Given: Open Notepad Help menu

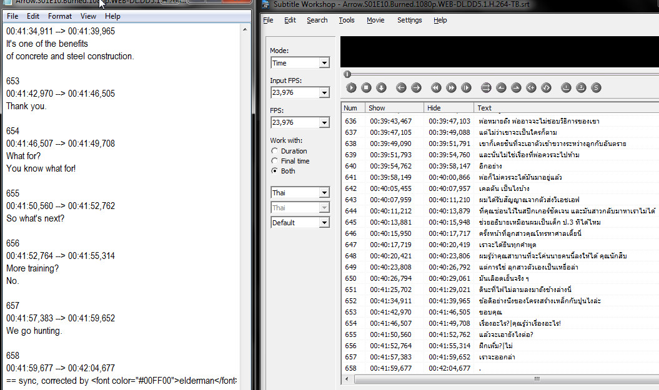Looking at the screenshot, I should (112, 16).
